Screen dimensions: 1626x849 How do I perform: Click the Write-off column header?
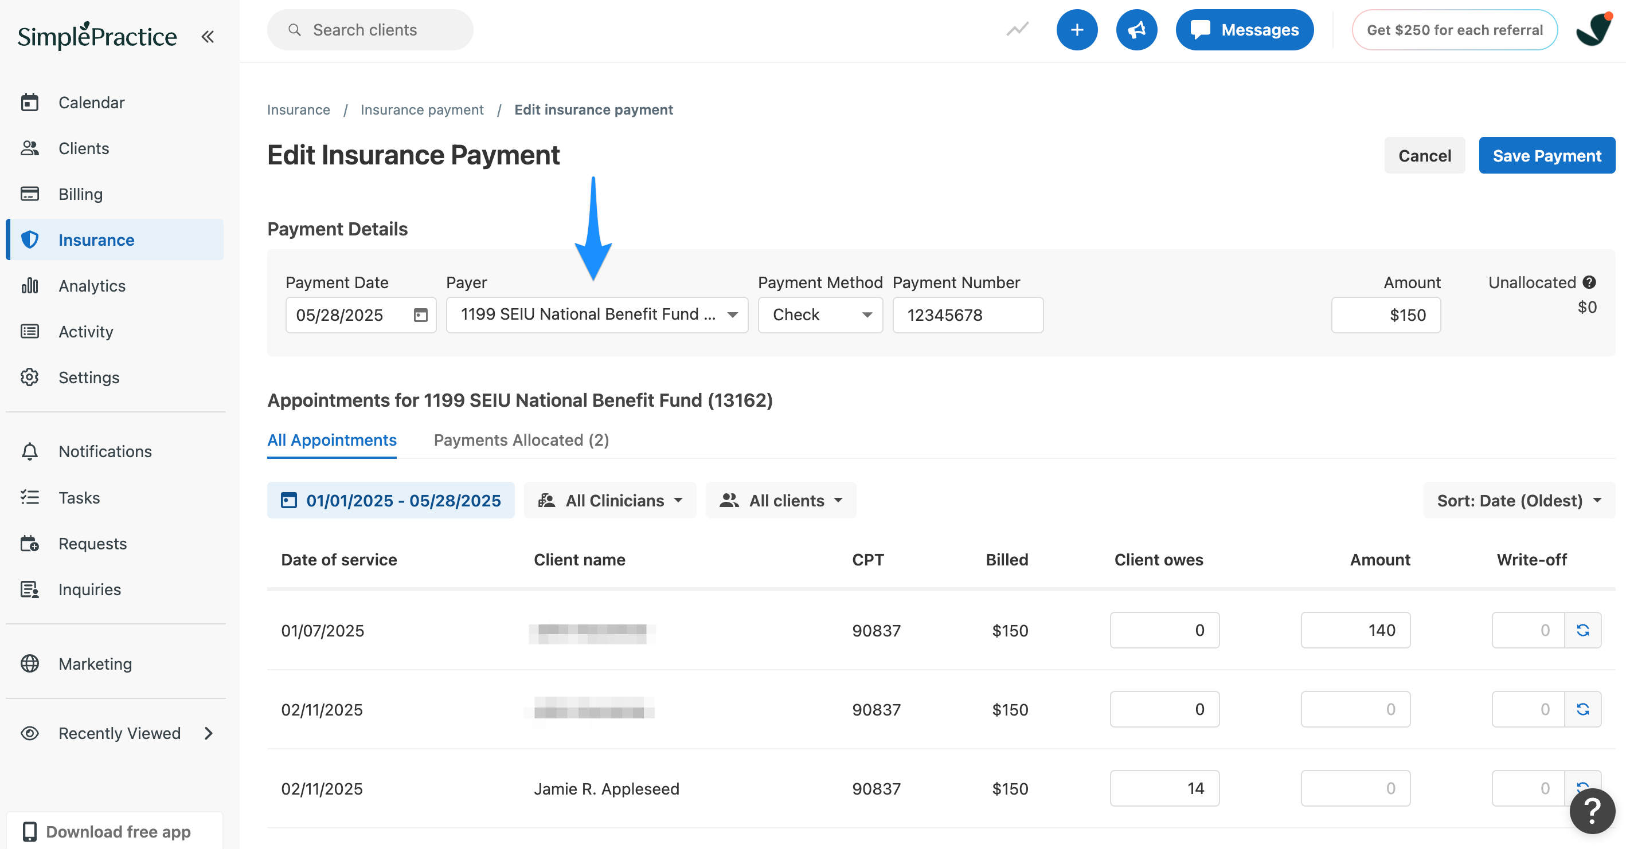click(x=1531, y=560)
